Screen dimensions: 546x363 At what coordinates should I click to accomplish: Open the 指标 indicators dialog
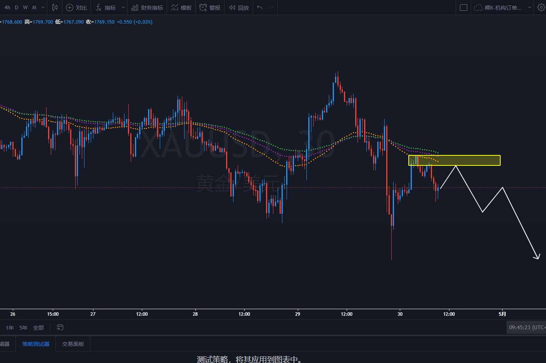pyautogui.click(x=106, y=7)
